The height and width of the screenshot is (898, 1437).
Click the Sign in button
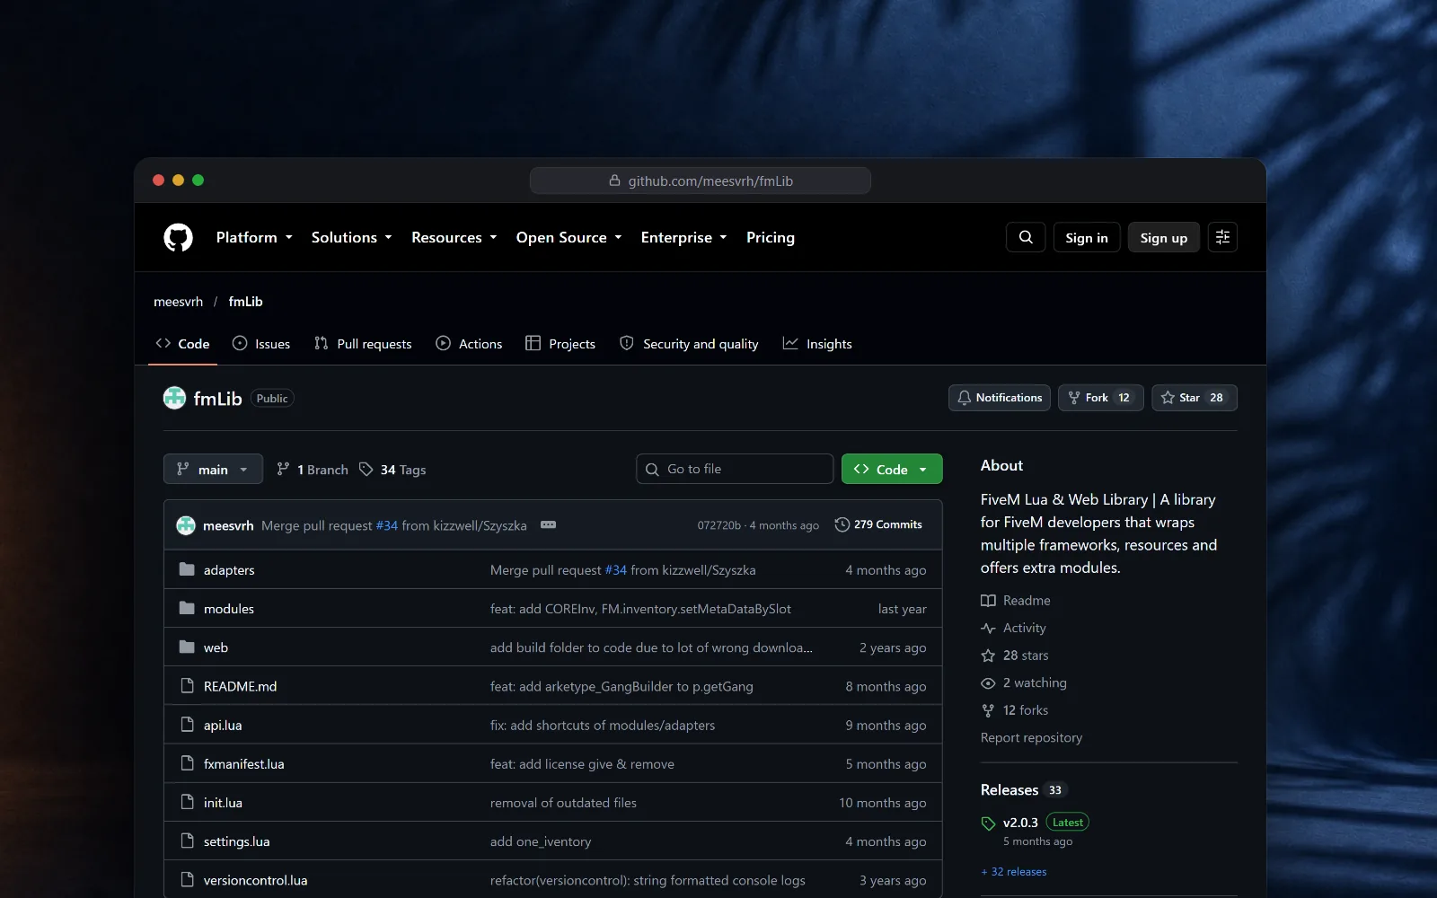1087,237
